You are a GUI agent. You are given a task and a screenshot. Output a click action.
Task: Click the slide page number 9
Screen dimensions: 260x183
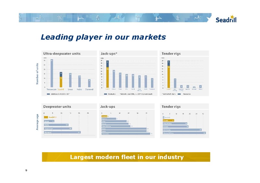26,170
